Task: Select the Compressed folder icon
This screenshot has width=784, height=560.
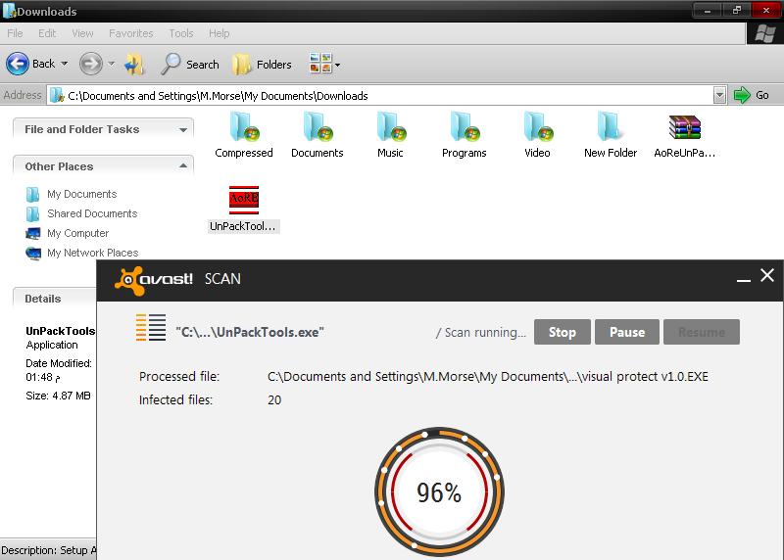Action: (x=244, y=127)
